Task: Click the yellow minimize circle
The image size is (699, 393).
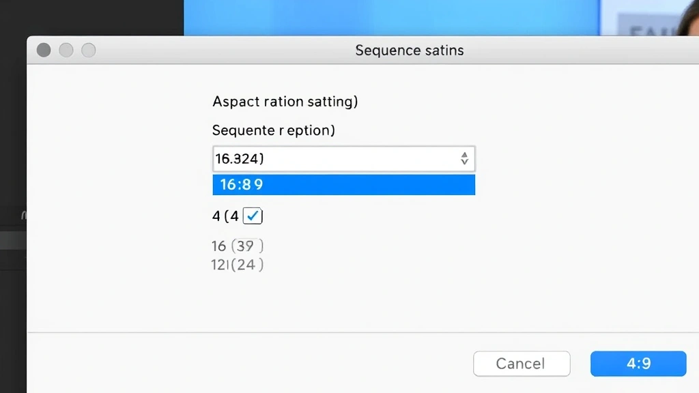Action: (x=66, y=50)
